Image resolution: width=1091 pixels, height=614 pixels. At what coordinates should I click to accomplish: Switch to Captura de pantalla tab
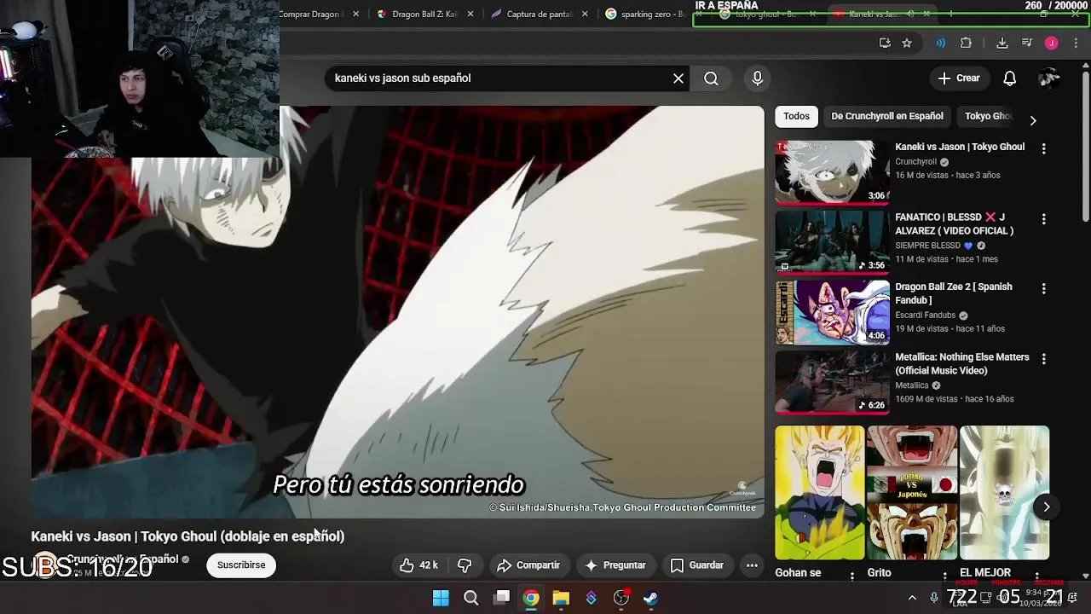(539, 14)
